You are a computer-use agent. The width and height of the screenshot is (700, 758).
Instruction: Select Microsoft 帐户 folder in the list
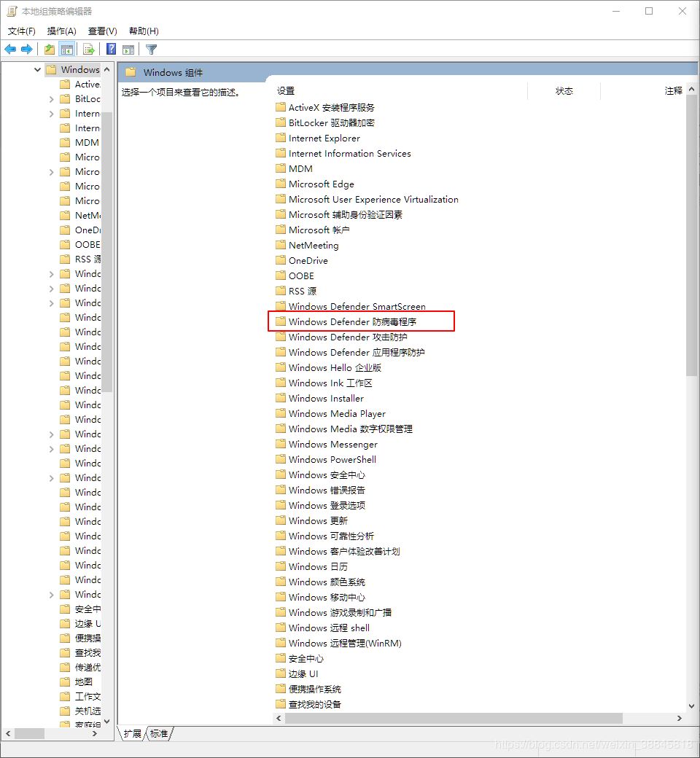point(313,230)
